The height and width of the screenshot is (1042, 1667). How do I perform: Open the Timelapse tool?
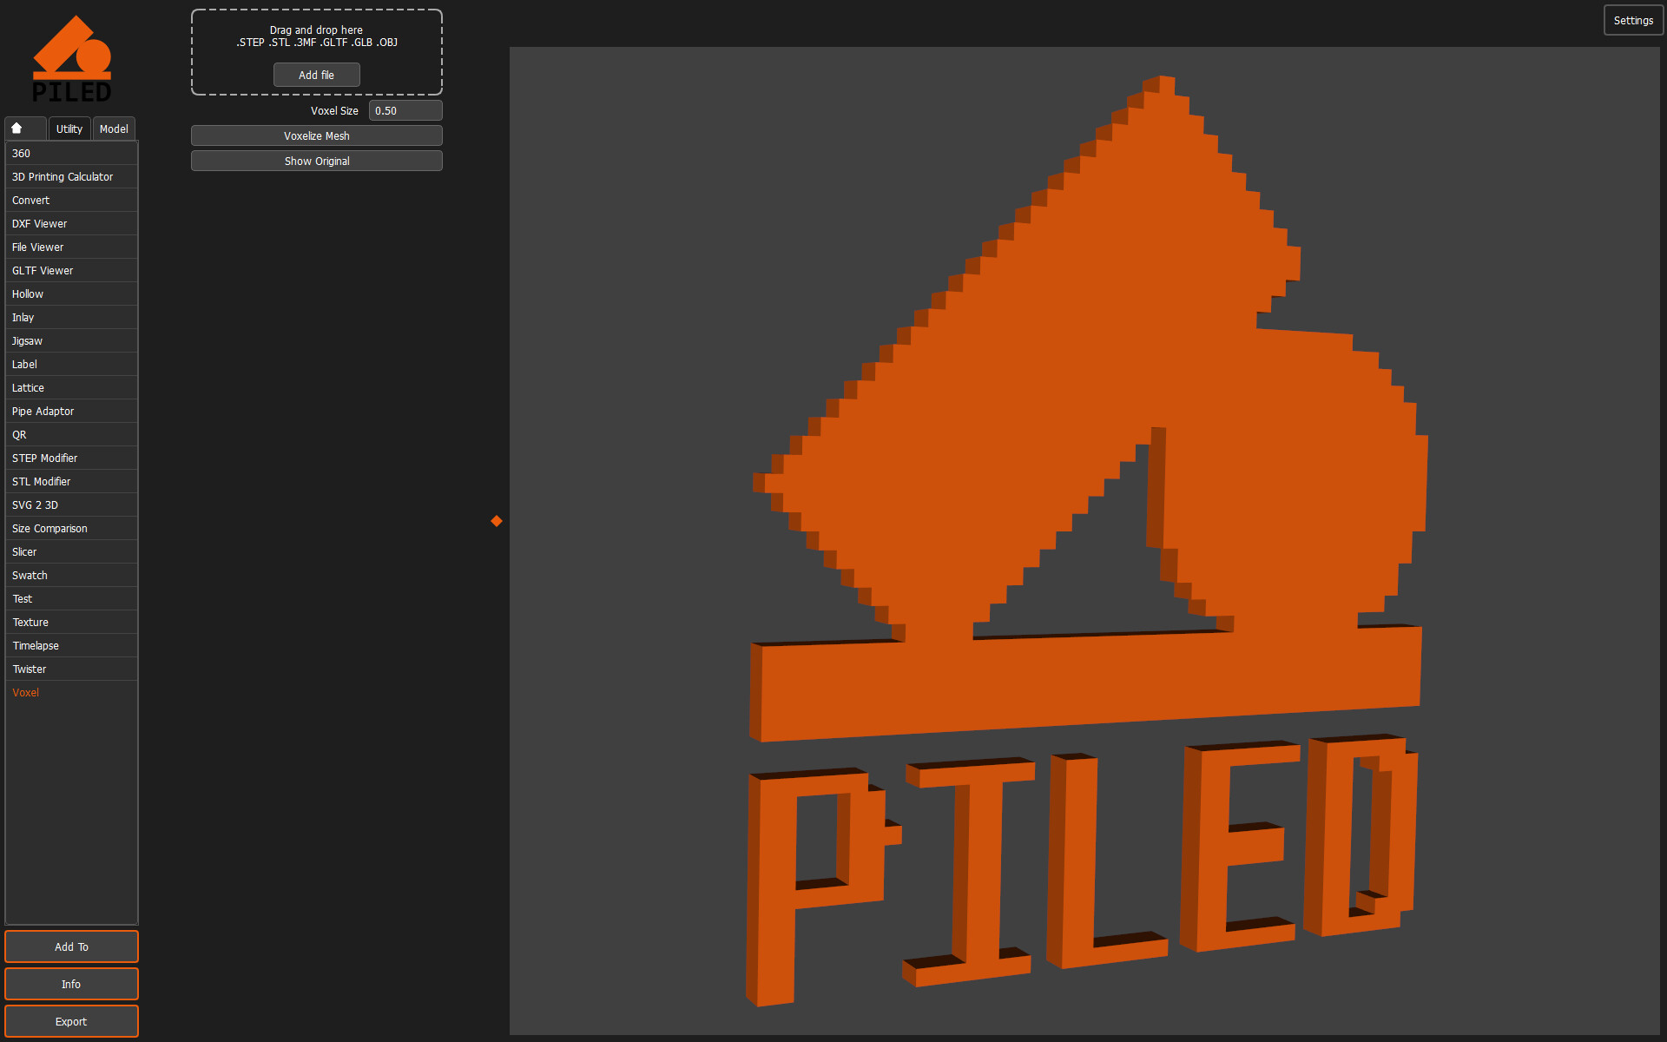71,646
